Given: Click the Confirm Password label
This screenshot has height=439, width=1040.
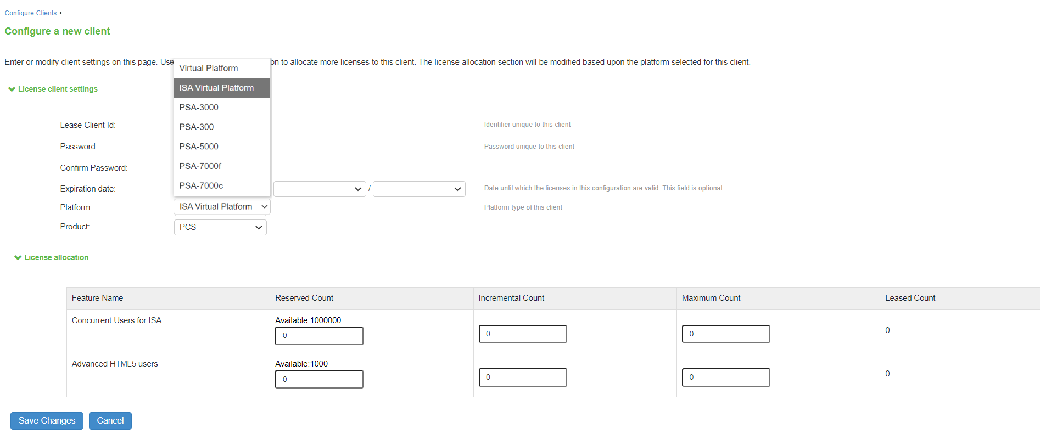Looking at the screenshot, I should click(x=94, y=168).
